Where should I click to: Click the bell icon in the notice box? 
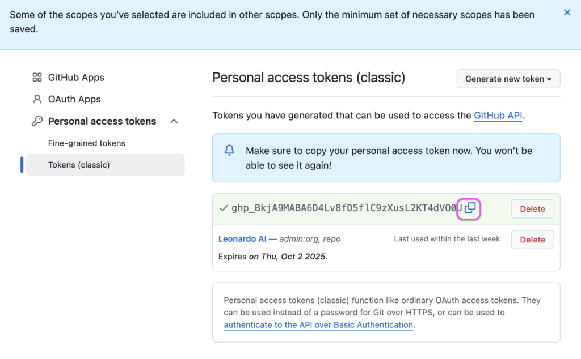(229, 150)
